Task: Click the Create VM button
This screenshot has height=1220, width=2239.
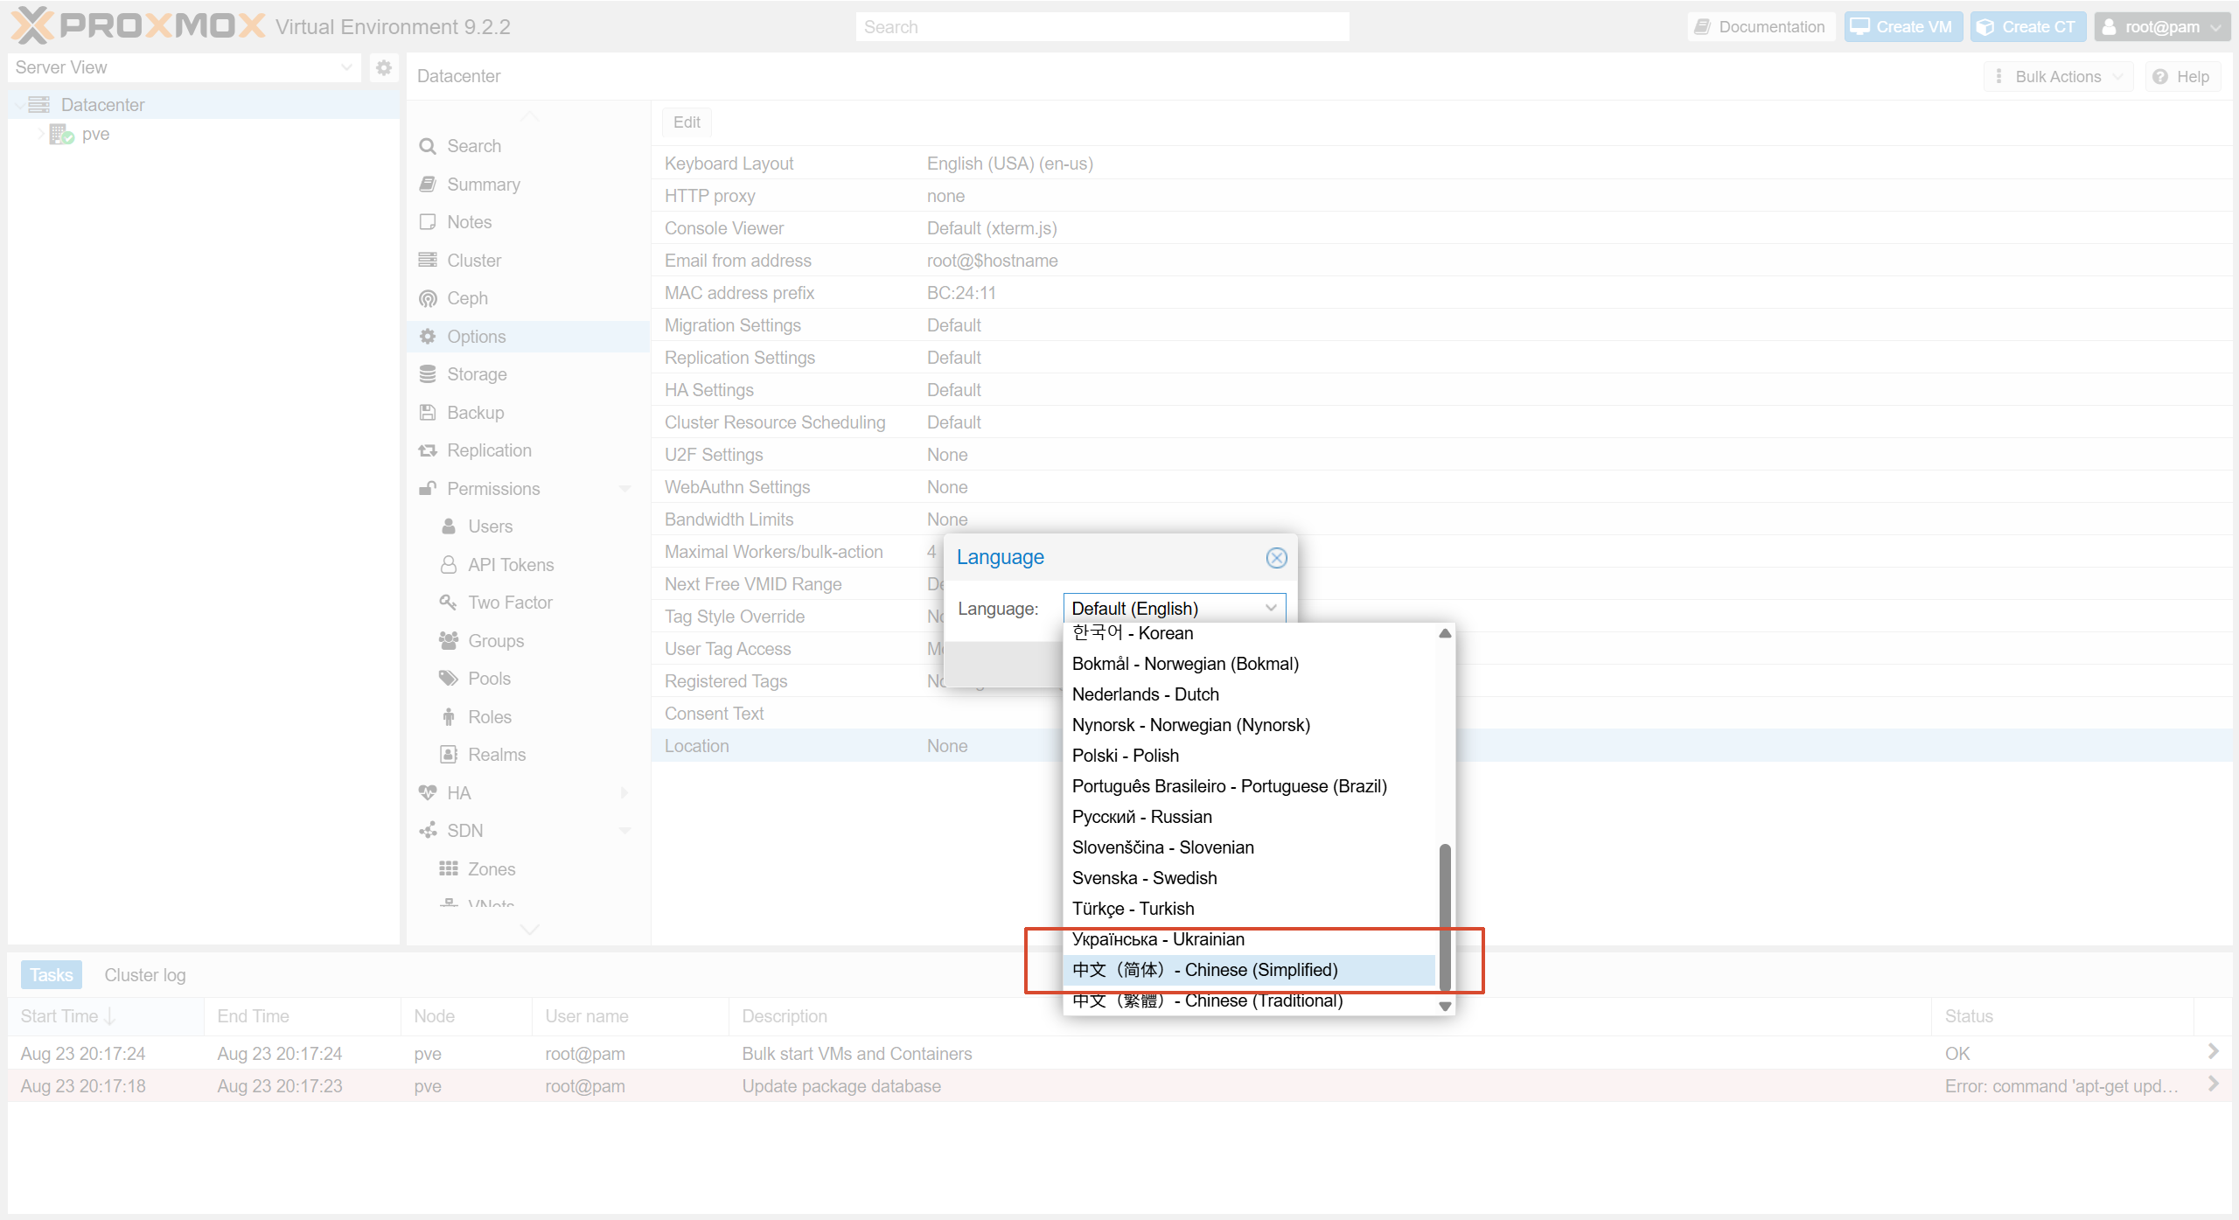Action: (x=1903, y=26)
